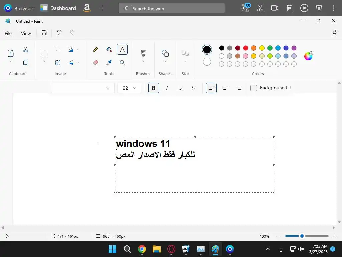
Task: Click the Rotate icon
Action: click(71, 49)
